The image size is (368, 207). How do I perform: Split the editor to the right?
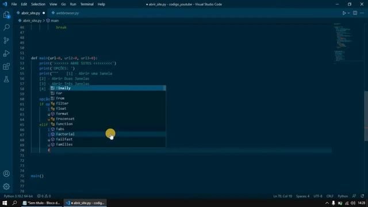[x=355, y=13]
